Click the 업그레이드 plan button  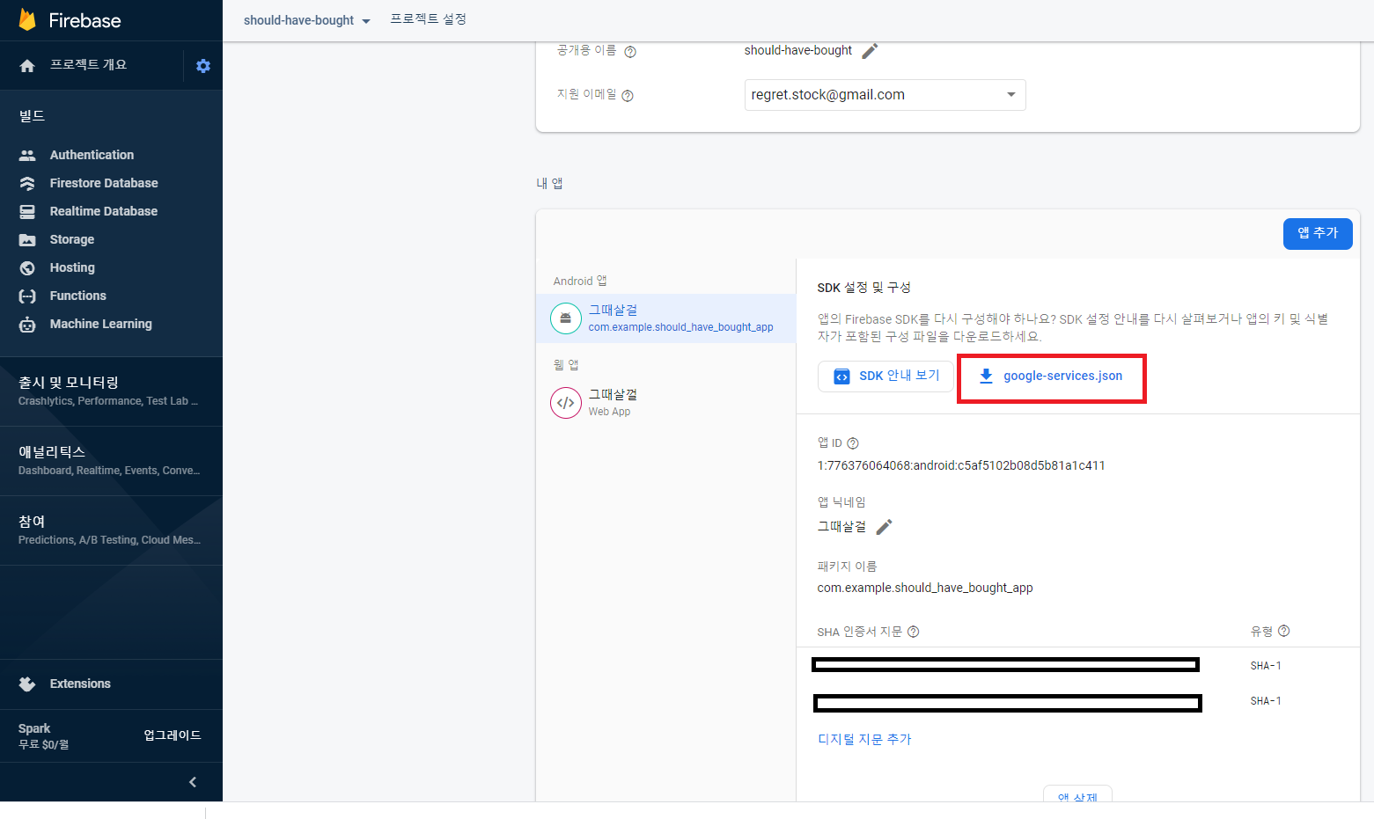pos(173,735)
